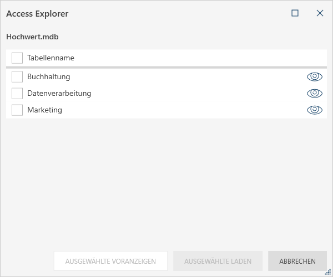The height and width of the screenshot is (277, 333).
Task: Cancel with the Abbrechen button
Action: click(x=297, y=261)
